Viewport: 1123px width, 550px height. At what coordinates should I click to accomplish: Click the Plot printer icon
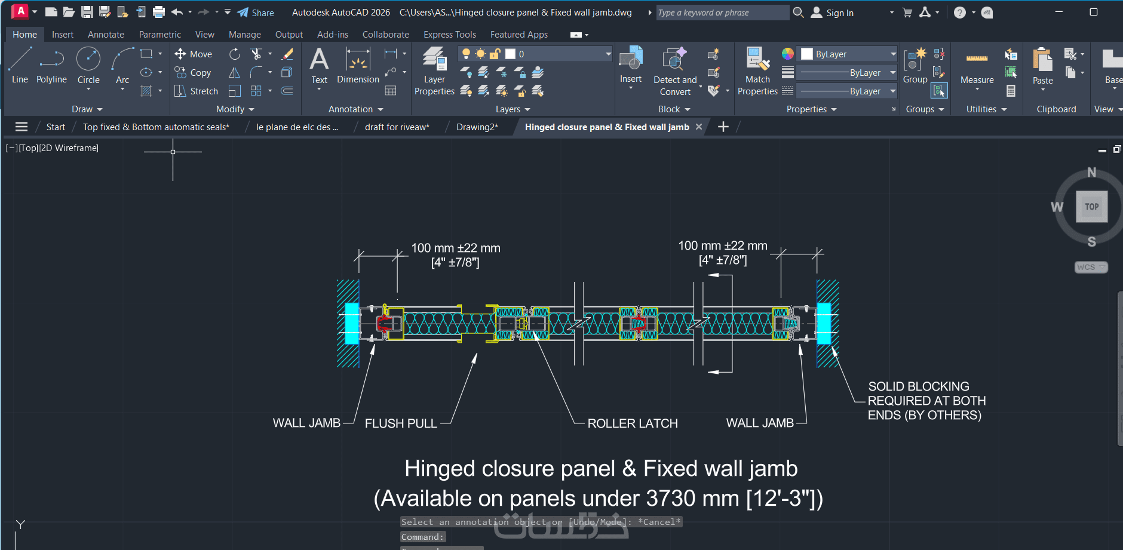pyautogui.click(x=159, y=12)
